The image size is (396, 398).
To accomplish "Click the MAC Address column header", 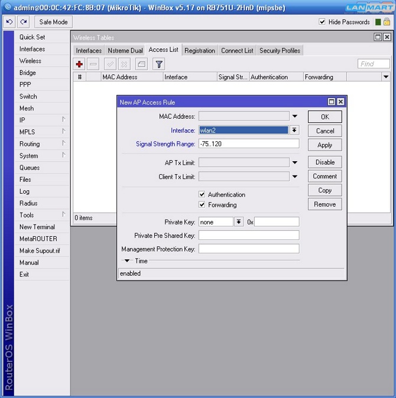I will tap(132, 77).
